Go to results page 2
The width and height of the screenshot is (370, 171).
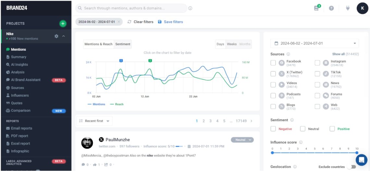[203, 121]
